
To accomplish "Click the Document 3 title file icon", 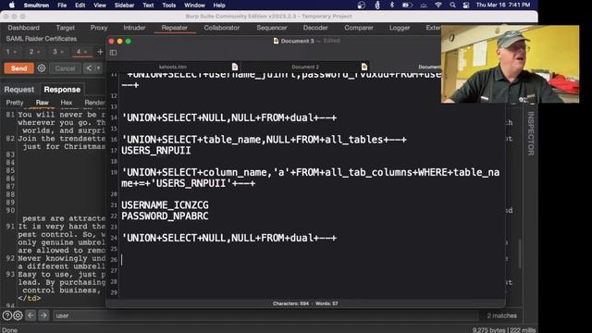I will (276, 41).
